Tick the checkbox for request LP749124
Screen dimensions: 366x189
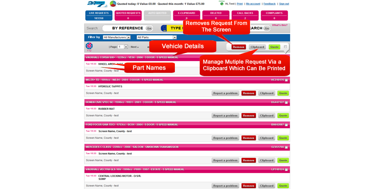coord(286,169)
